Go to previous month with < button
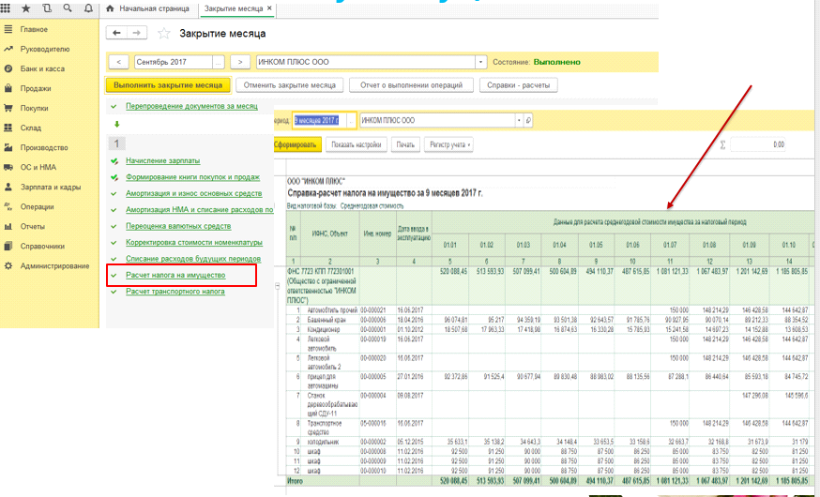Screen dimensions: 820x497 click(119, 62)
